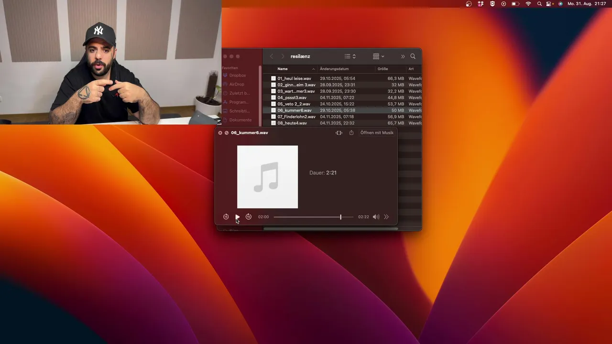The image size is (612, 344).
Task: Click the Finder horizontal scrollbar
Action: pyautogui.click(x=330, y=229)
